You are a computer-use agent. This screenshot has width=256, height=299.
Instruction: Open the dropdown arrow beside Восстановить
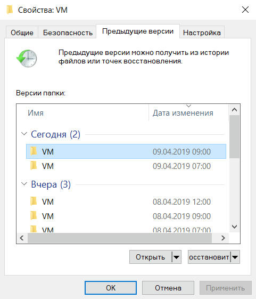235,257
